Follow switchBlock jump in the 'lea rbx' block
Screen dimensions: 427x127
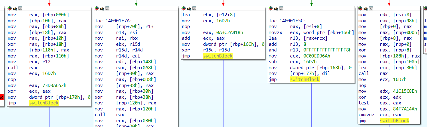pyautogui.click(x=218, y=56)
